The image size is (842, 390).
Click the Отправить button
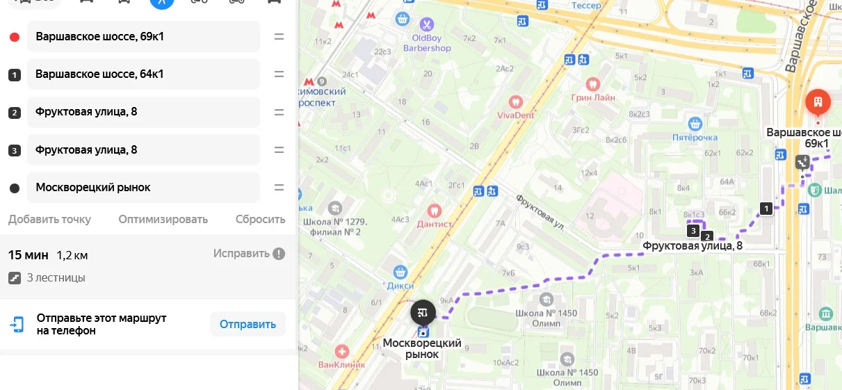pyautogui.click(x=248, y=324)
